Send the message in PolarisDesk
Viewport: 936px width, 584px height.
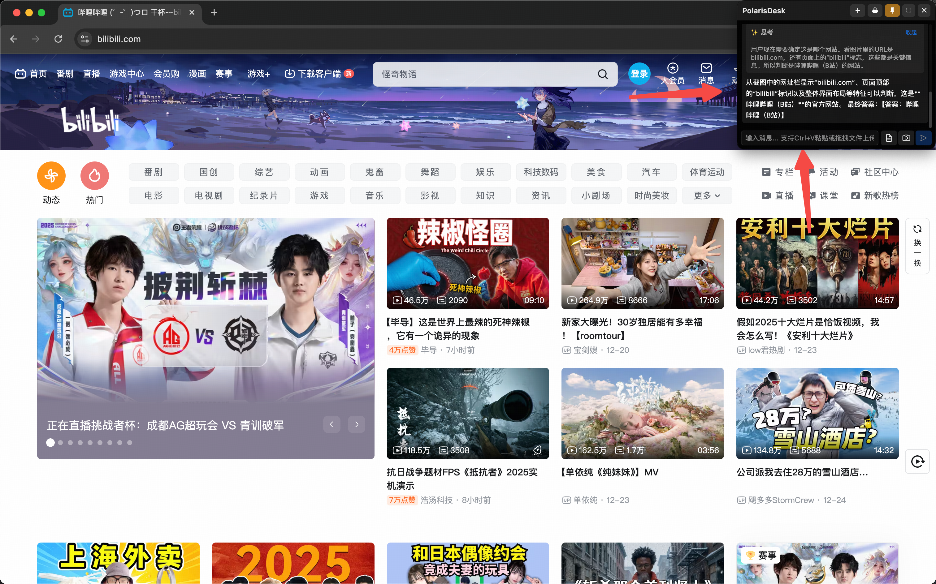[924, 138]
